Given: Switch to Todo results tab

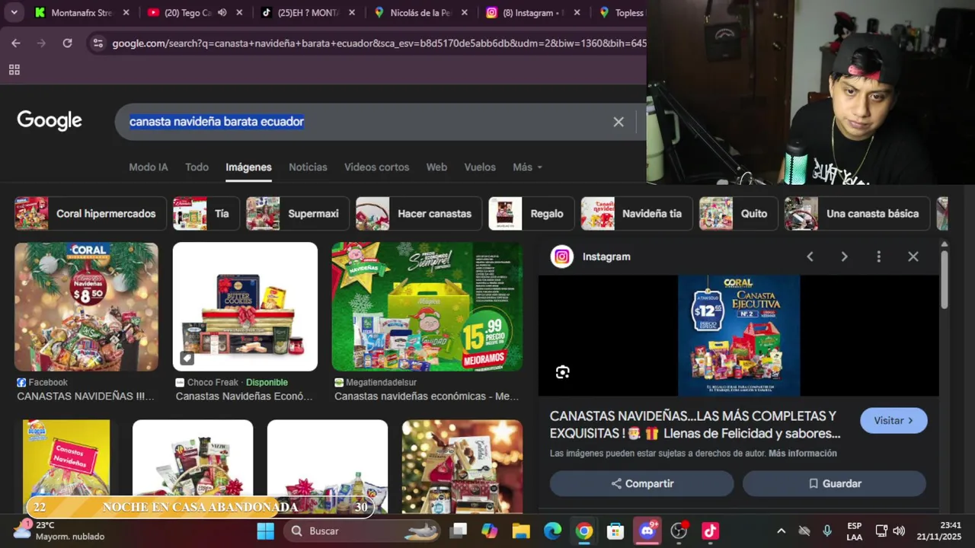Looking at the screenshot, I should (197, 167).
